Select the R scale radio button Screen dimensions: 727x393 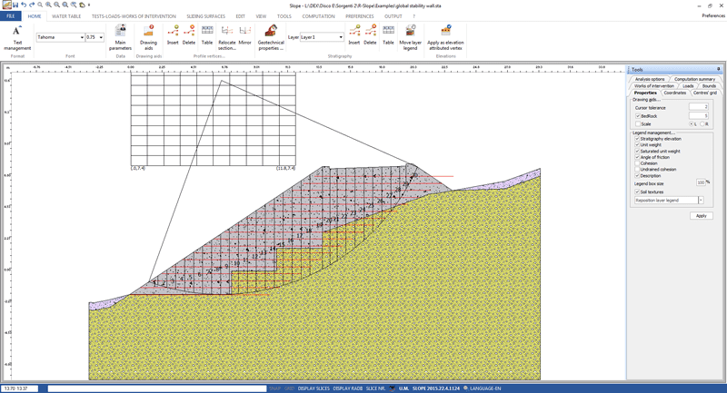pyautogui.click(x=703, y=124)
